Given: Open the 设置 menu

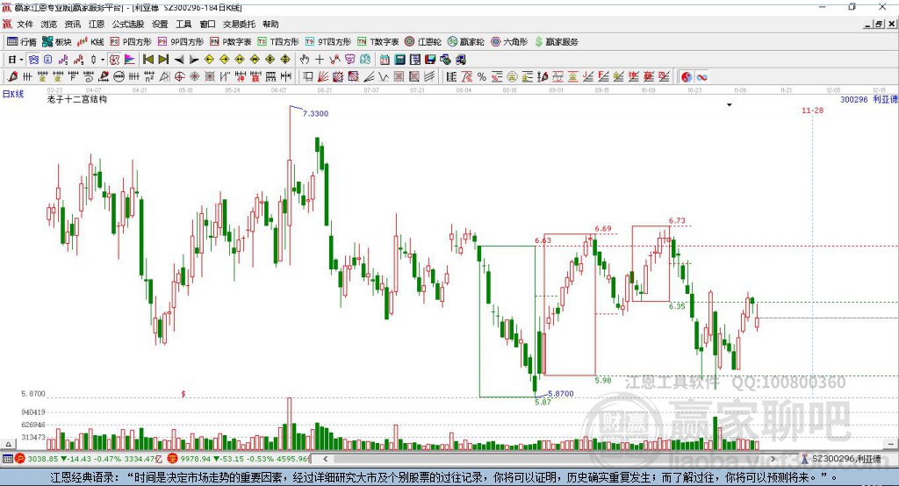Looking at the screenshot, I should coord(160,24).
